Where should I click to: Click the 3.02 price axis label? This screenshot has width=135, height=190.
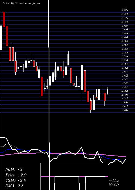[125, 75]
